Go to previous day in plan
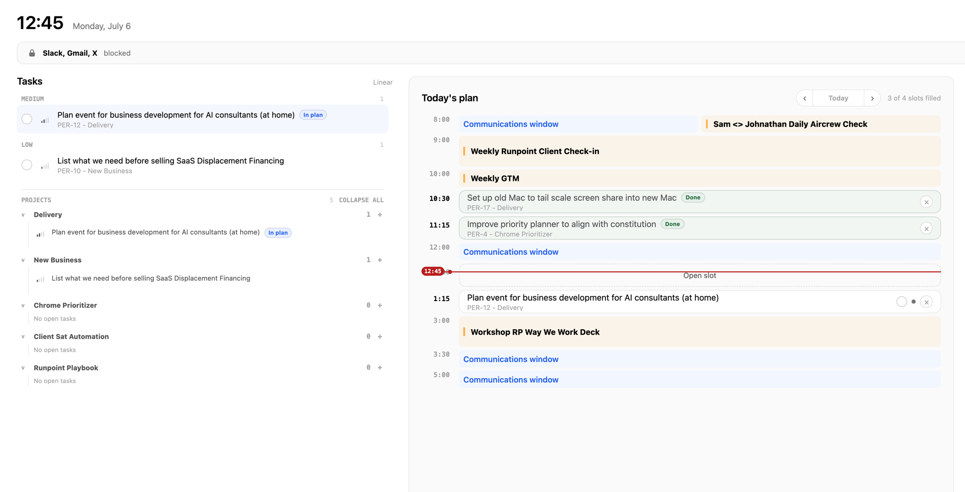 pos(804,98)
